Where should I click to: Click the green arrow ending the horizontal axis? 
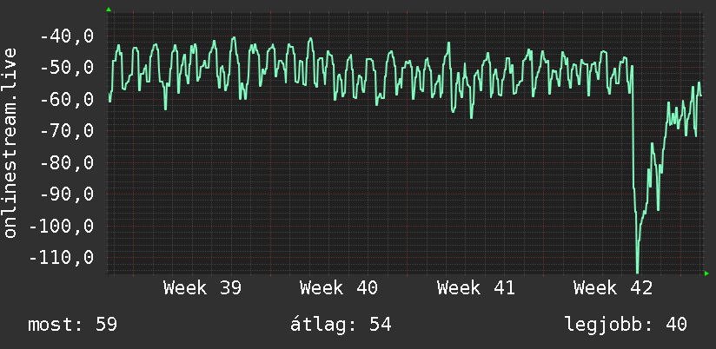click(706, 273)
